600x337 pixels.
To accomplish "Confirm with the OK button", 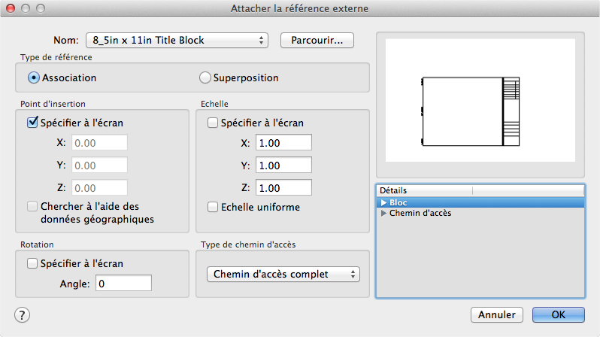I will coord(558,314).
